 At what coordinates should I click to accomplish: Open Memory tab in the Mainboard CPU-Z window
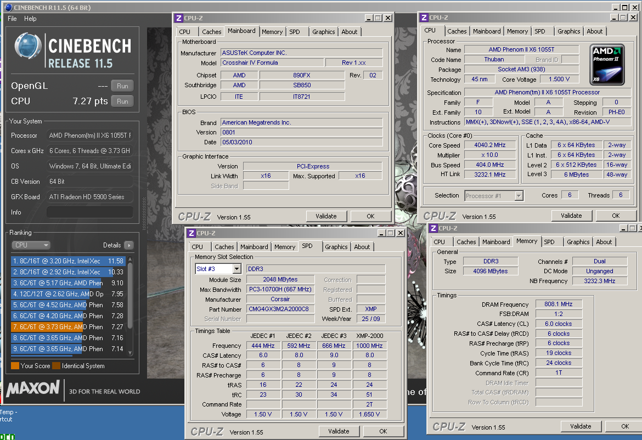click(272, 31)
